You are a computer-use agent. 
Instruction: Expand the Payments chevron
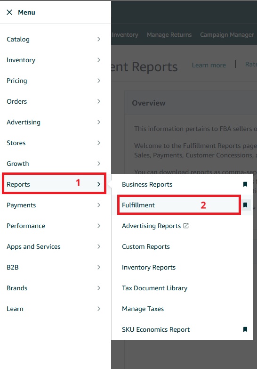(x=99, y=205)
